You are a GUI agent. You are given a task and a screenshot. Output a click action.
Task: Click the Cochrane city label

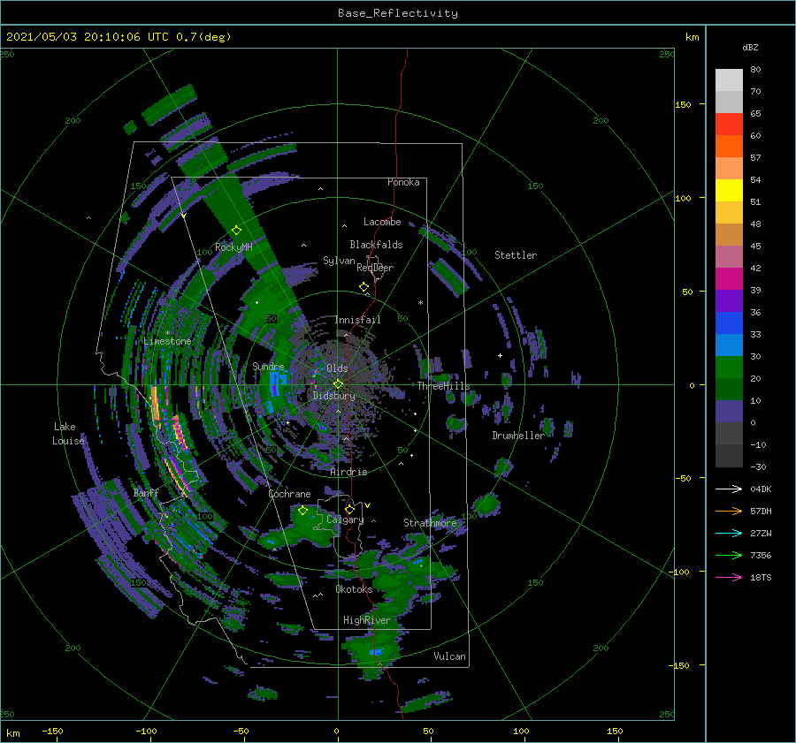point(289,494)
